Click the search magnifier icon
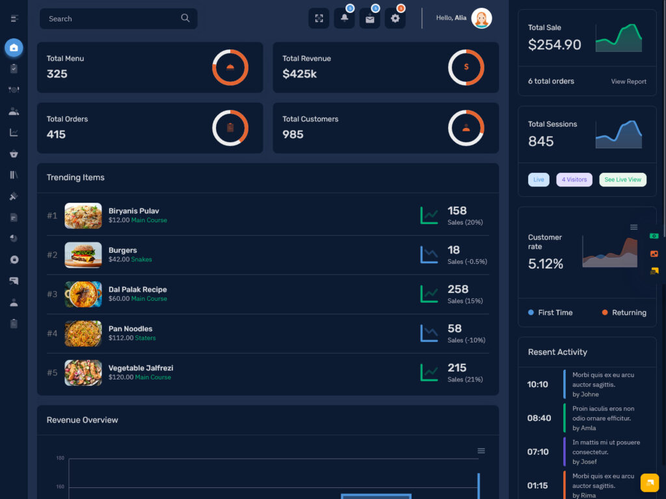666x499 pixels. click(185, 18)
